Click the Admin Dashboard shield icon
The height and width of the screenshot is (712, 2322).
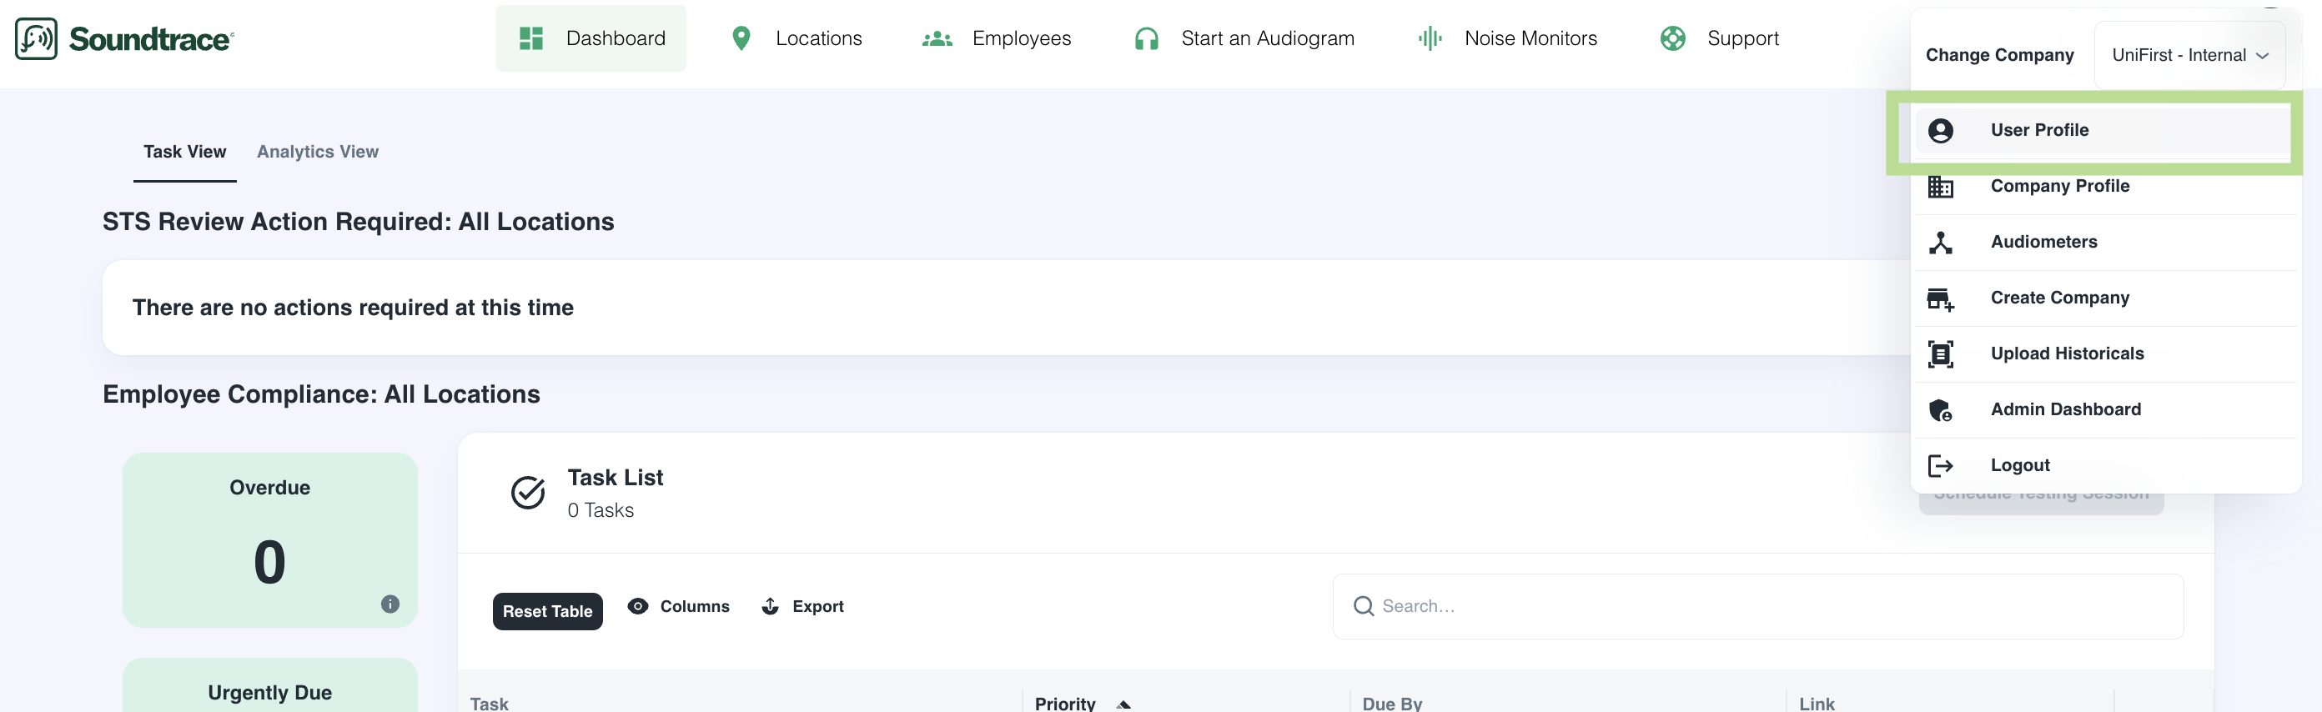point(1941,410)
